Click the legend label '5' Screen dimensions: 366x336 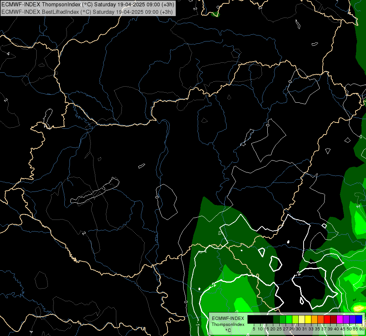254,329
